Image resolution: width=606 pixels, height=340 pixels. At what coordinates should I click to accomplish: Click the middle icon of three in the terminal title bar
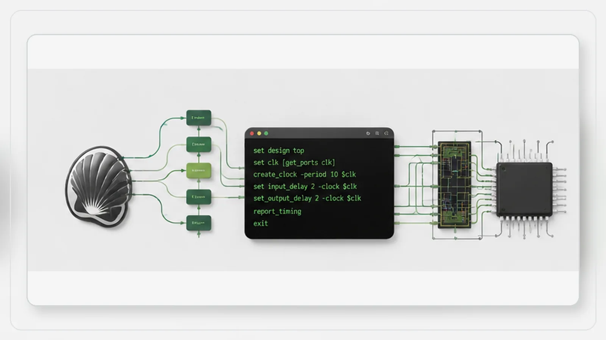click(377, 133)
